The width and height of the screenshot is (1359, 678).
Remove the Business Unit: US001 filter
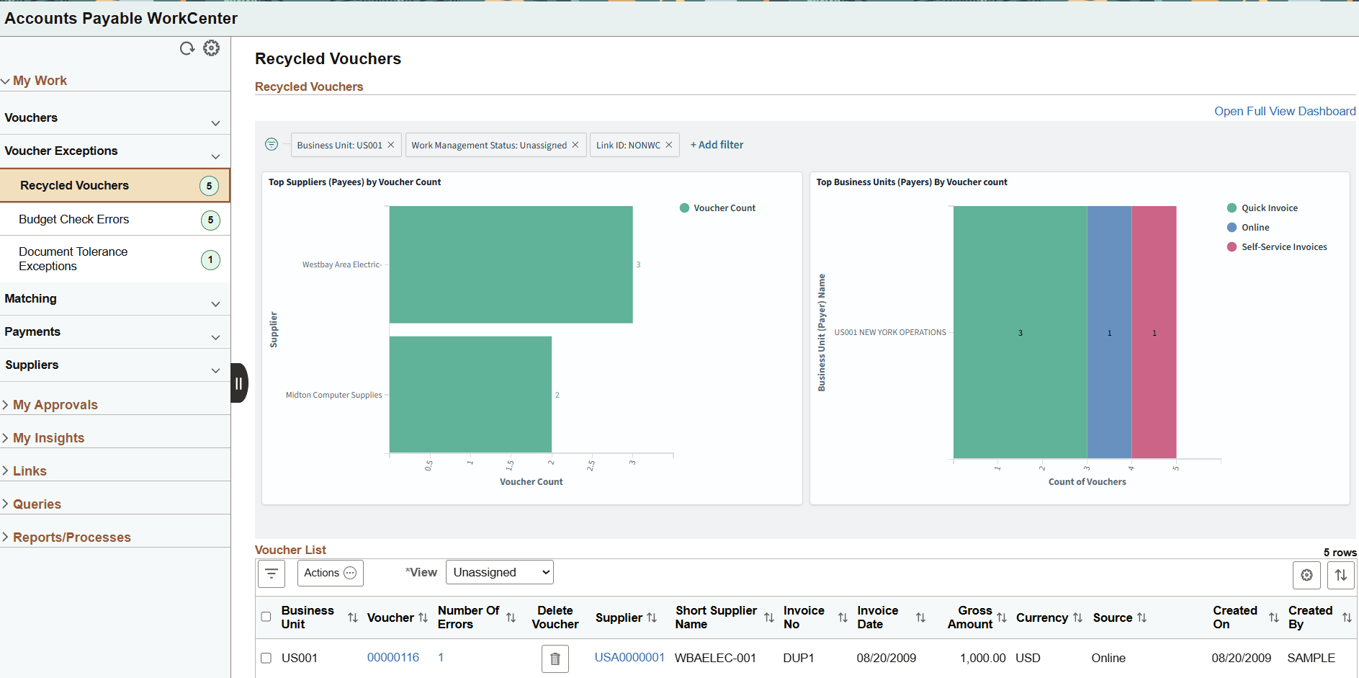391,145
